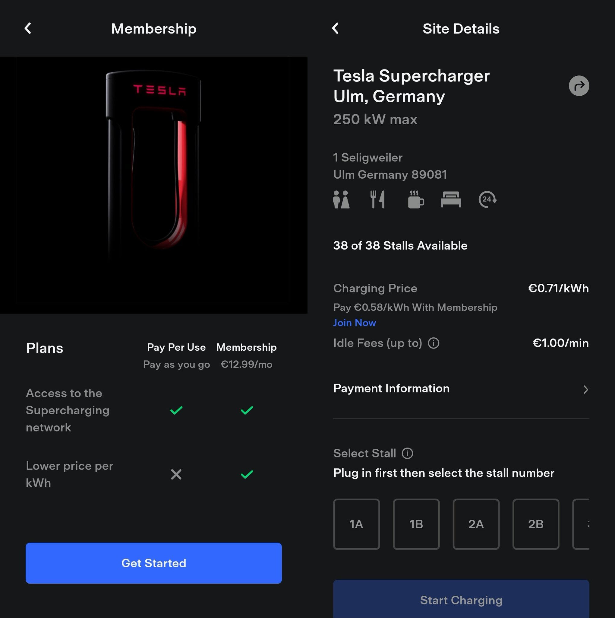Click the Join Now membership link
This screenshot has height=618, width=615.
pyautogui.click(x=355, y=323)
